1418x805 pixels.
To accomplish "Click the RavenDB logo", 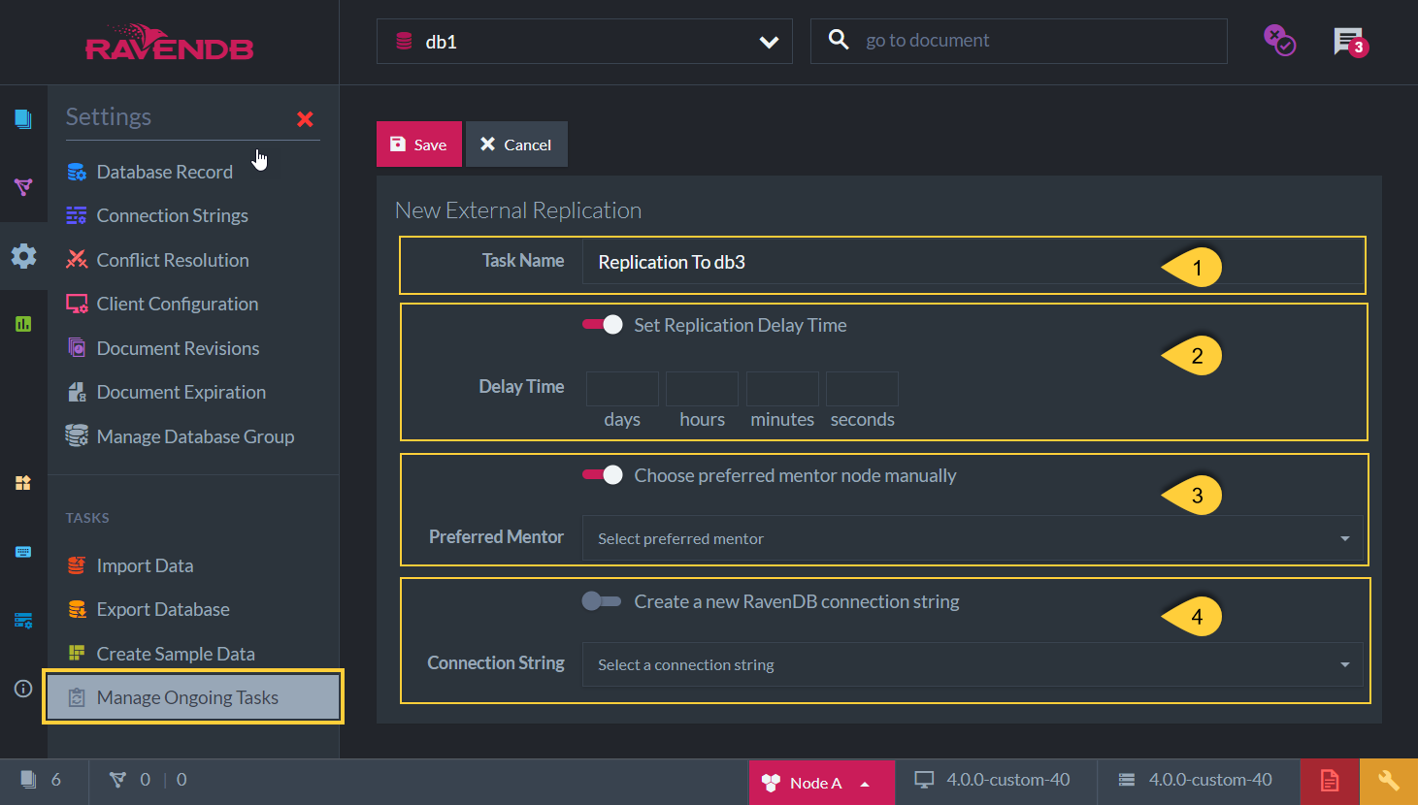I will (x=170, y=43).
